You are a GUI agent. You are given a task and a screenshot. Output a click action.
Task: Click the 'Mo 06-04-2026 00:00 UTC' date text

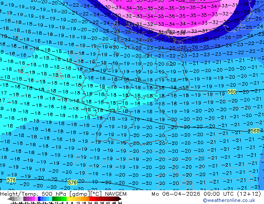[x=193, y=194]
